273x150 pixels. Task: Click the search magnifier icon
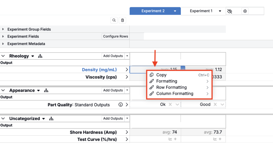[114, 20]
